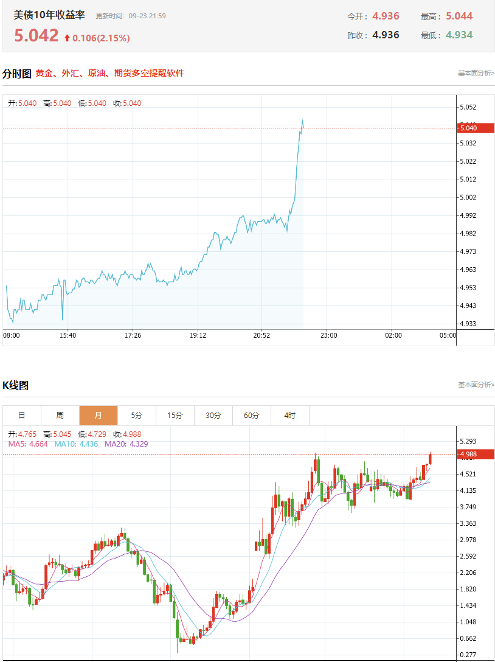This screenshot has height=662, width=495.
Task: Click the MA5 indicator label
Action: tap(28, 444)
